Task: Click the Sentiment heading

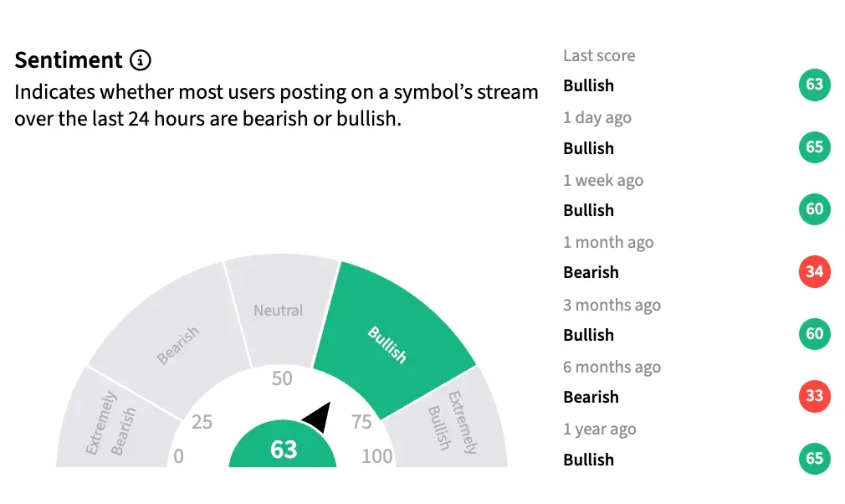Action: point(69,60)
